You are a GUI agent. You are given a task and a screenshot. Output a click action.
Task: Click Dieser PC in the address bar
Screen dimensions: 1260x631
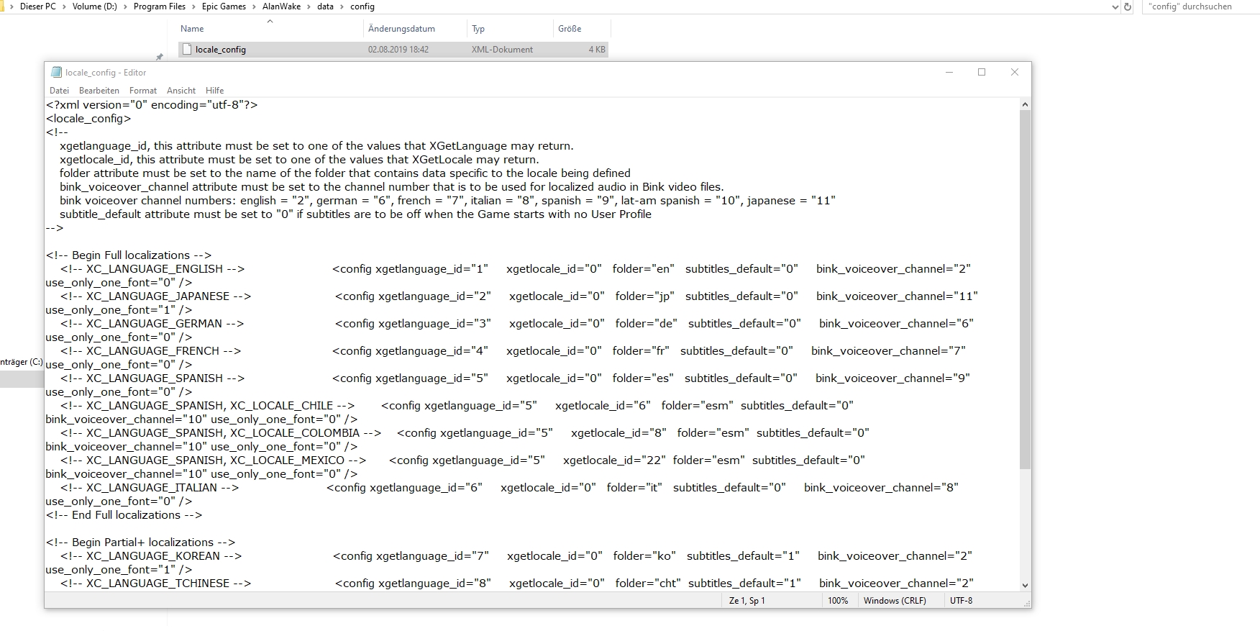(37, 6)
